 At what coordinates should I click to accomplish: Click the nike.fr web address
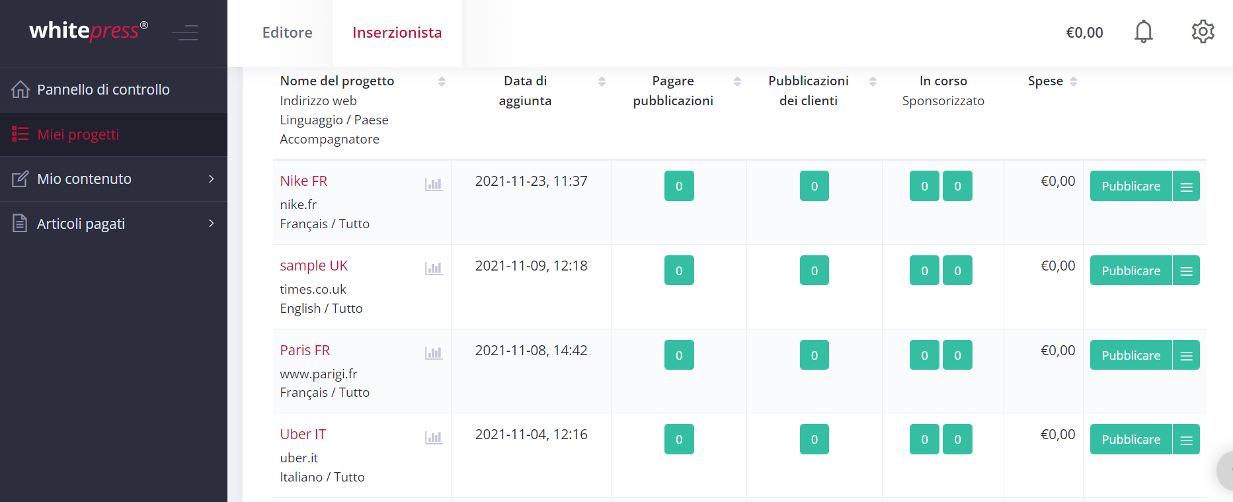(x=298, y=204)
